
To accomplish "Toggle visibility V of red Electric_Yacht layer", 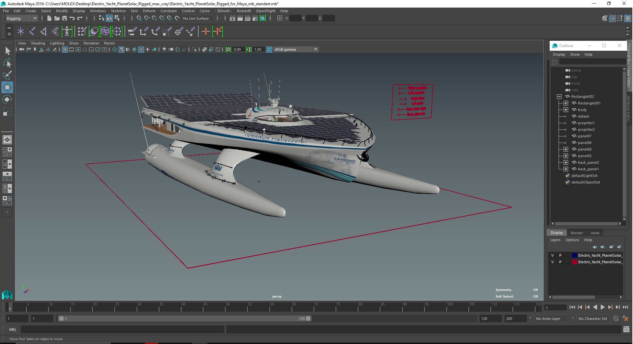I will [x=552, y=262].
